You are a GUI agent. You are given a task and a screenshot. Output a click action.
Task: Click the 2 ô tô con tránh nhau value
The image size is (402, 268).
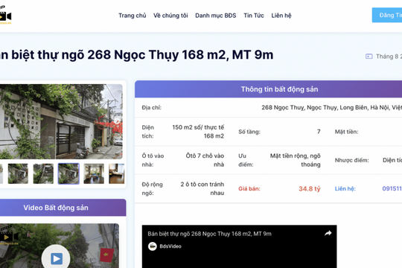tap(202, 188)
